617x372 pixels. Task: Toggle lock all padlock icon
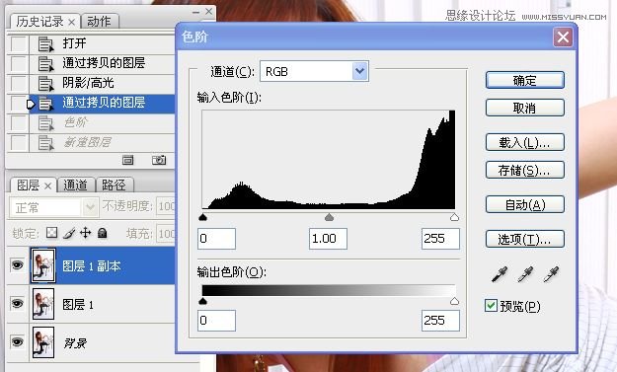103,233
